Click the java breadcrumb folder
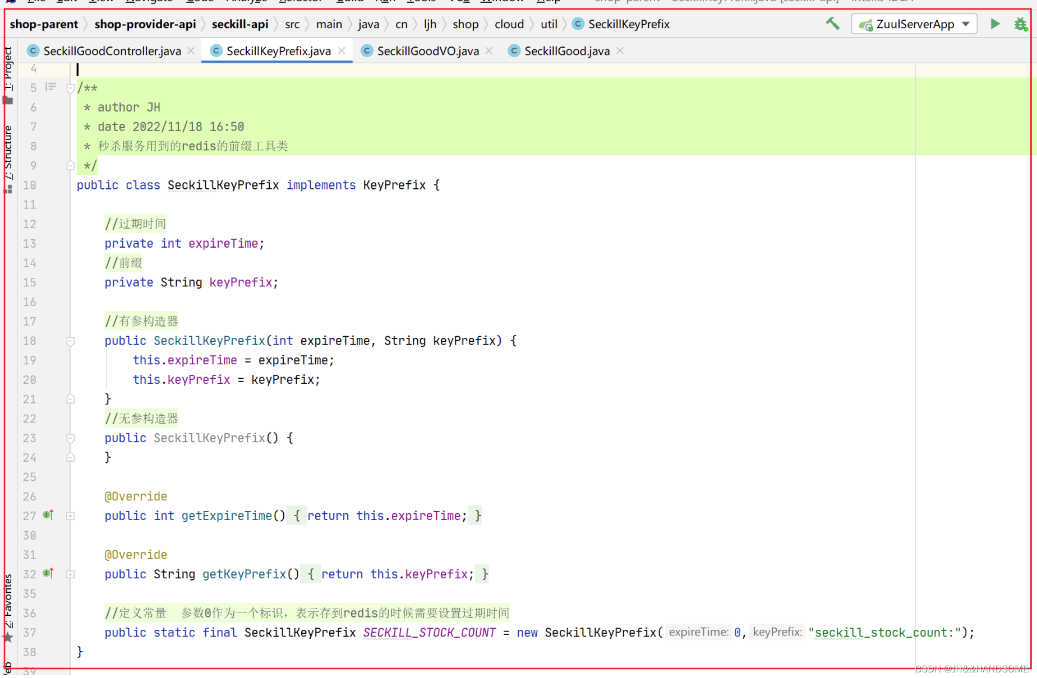Image resolution: width=1037 pixels, height=678 pixels. pyautogui.click(x=368, y=24)
